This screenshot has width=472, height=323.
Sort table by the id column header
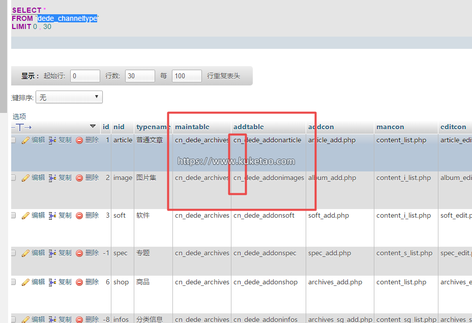tap(106, 127)
